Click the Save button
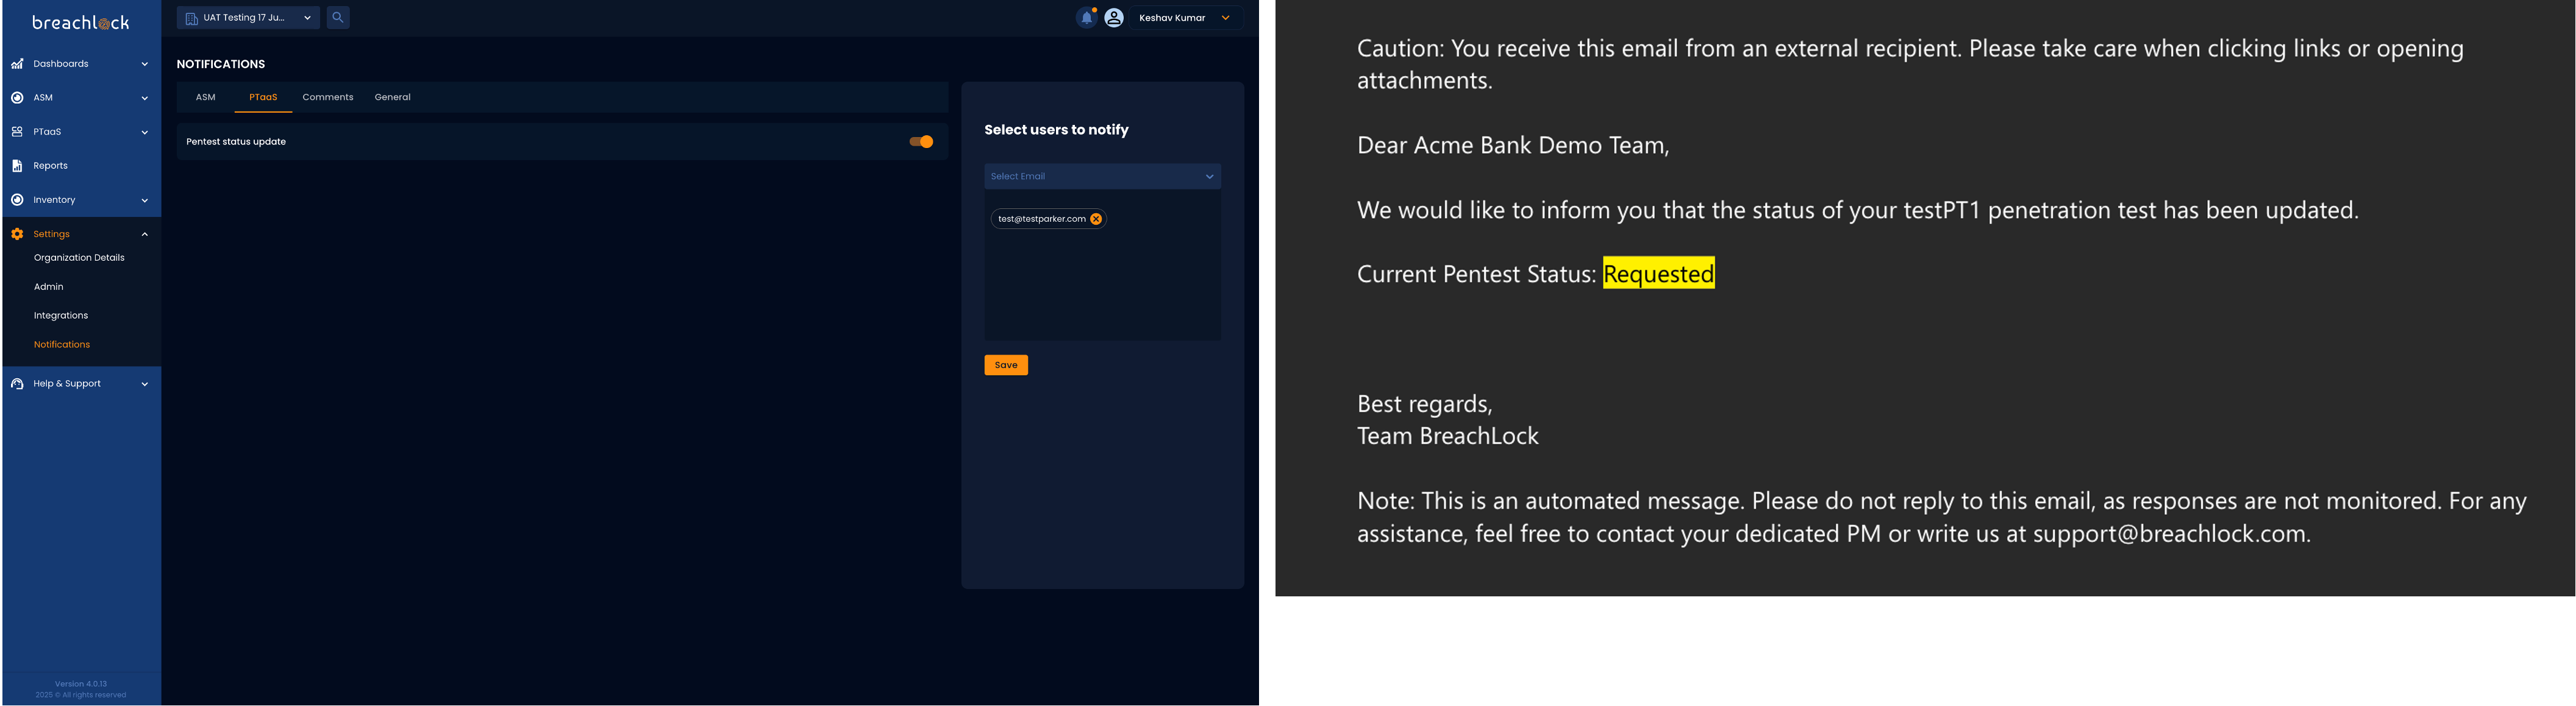Image resolution: width=2576 pixels, height=706 pixels. tap(1006, 364)
